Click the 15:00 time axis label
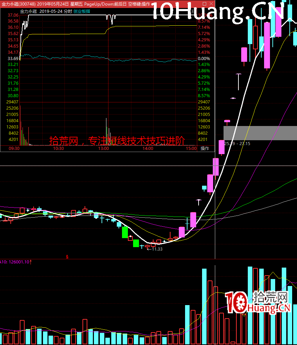297x345 pixels. 191,149
